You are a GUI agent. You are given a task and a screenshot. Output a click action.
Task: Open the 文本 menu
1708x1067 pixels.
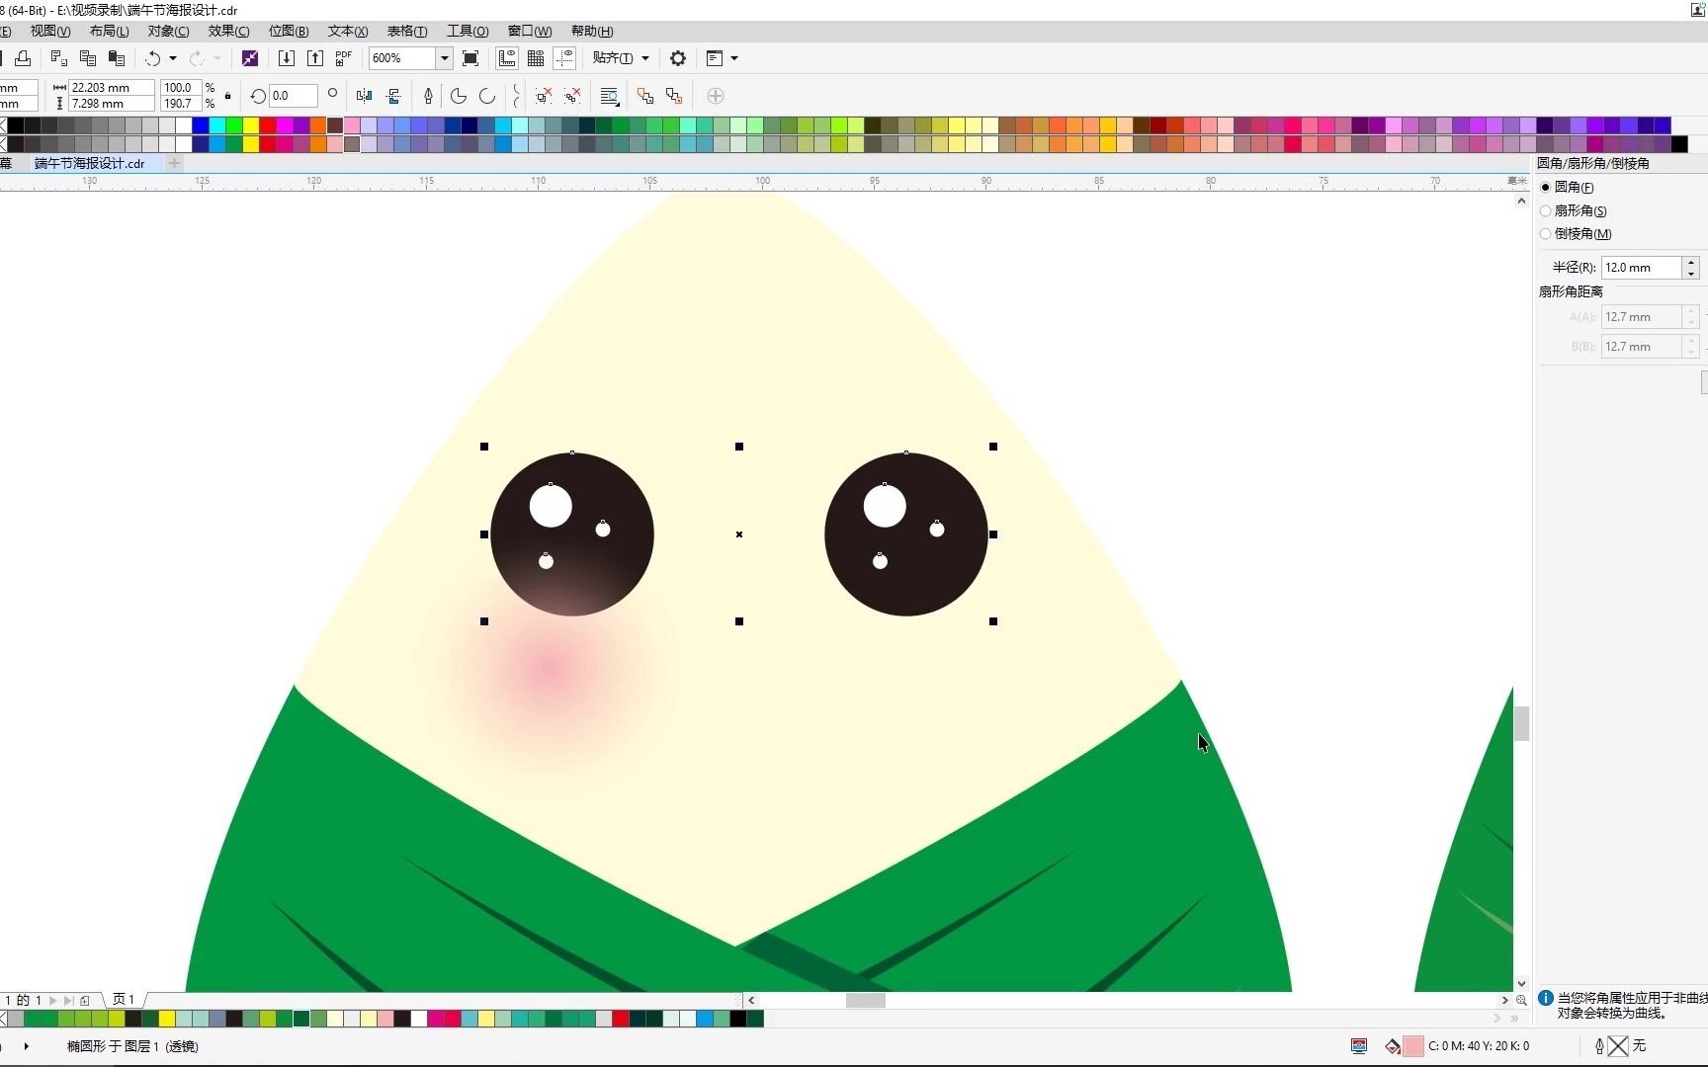pyautogui.click(x=348, y=31)
